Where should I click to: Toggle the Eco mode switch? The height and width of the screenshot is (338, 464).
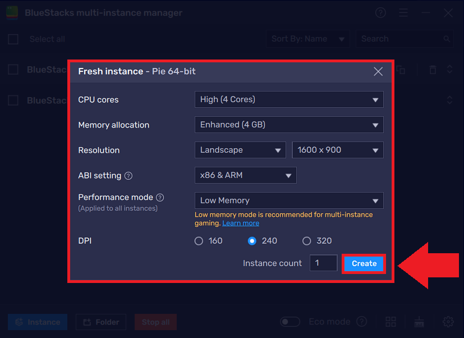(x=290, y=322)
